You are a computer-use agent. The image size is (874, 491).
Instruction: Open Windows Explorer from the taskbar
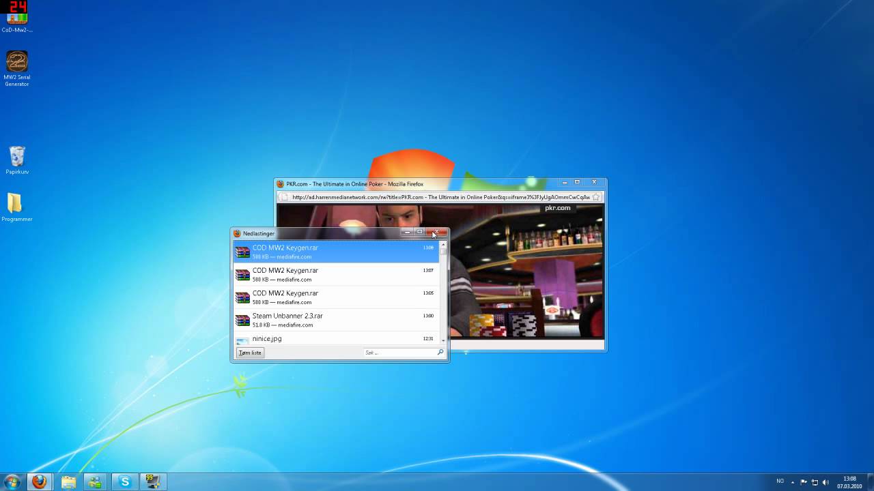coord(69,481)
